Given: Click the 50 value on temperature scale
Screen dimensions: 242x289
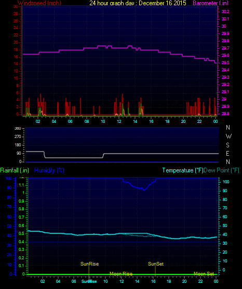Looking at the screenshot, I should pos(225,225).
